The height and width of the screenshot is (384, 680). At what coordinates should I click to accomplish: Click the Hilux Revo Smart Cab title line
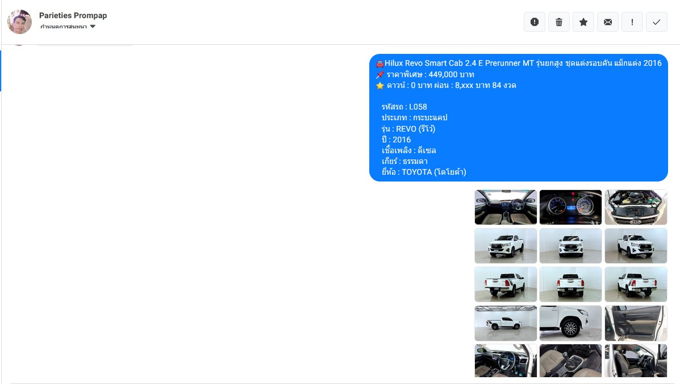point(519,63)
